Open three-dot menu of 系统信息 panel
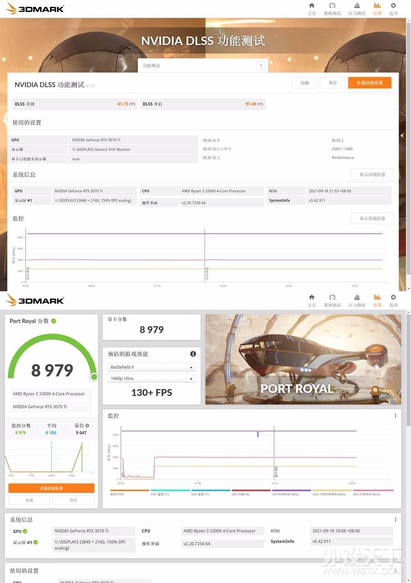Image resolution: width=411 pixels, height=583 pixels. [x=395, y=520]
